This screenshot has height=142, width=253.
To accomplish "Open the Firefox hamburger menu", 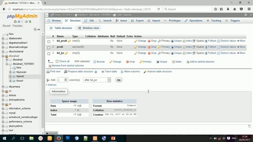I will (x=249, y=9).
